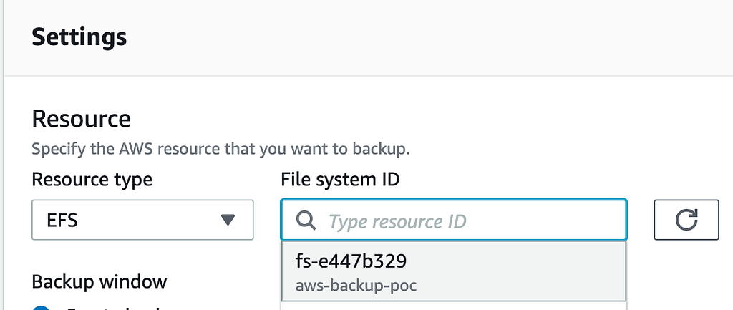This screenshot has height=310, width=733.
Task: Click the Resource section heading
Action: (x=82, y=119)
